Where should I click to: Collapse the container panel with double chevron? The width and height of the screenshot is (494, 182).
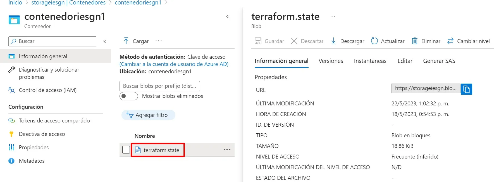coord(228,16)
